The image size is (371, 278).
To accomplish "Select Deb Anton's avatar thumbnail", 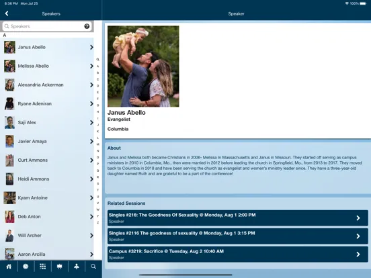I will point(9,216).
